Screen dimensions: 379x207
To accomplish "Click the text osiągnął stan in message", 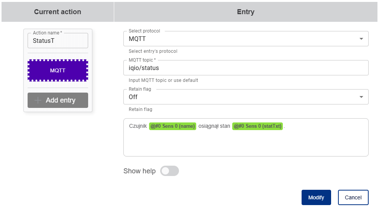I will coord(214,126).
